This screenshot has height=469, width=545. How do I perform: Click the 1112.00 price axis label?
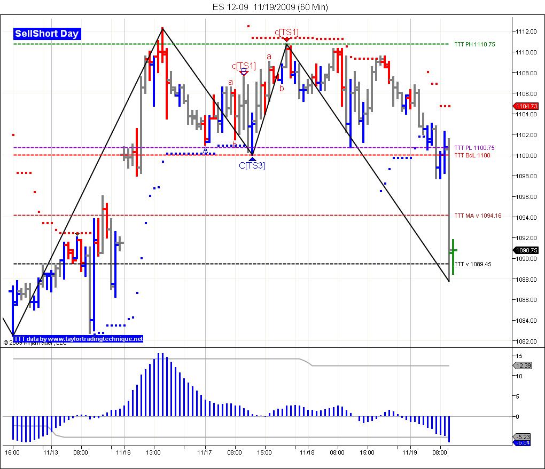[526, 31]
